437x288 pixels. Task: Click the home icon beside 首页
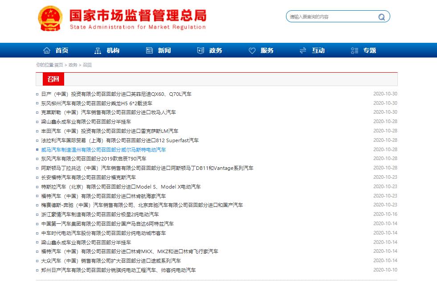coord(46,50)
